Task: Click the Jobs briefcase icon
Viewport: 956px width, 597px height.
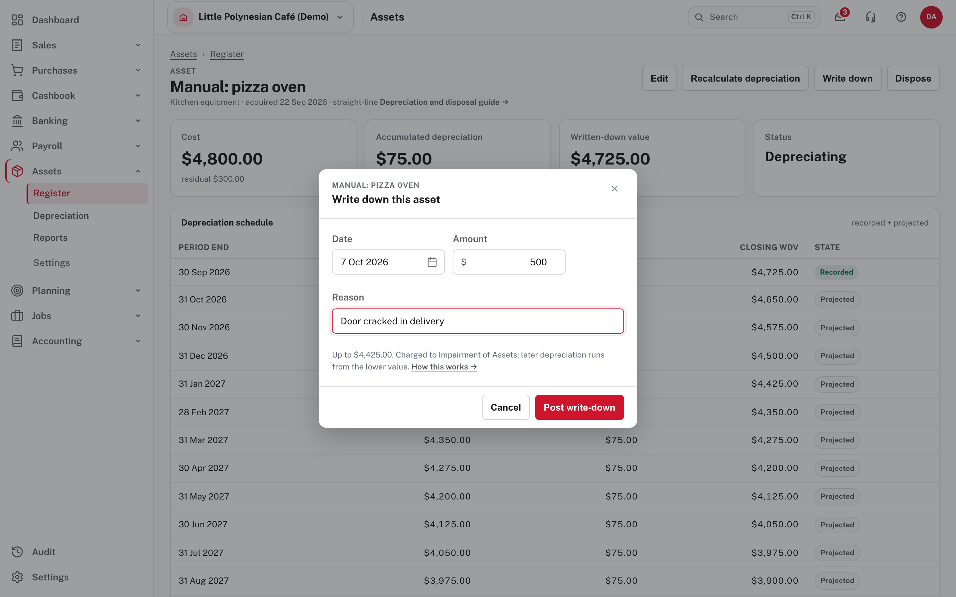Action: click(x=17, y=316)
